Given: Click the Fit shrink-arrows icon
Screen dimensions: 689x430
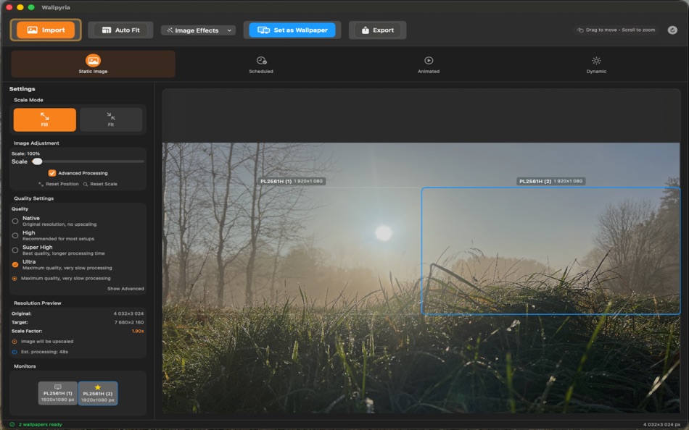Looking at the screenshot, I should [111, 117].
